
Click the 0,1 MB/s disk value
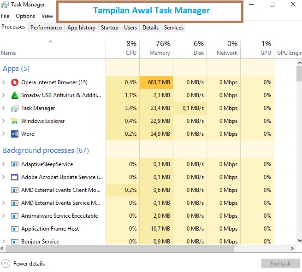click(x=193, y=108)
